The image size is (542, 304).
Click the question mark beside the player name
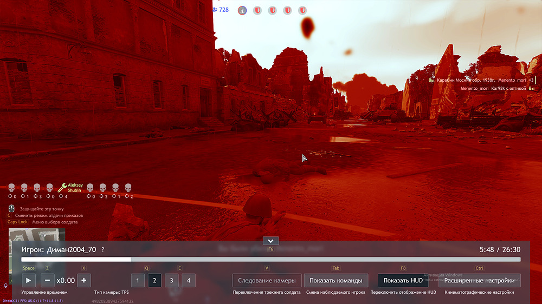[x=102, y=249]
